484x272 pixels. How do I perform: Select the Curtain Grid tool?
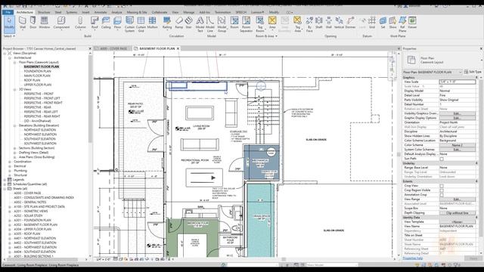click(141, 25)
